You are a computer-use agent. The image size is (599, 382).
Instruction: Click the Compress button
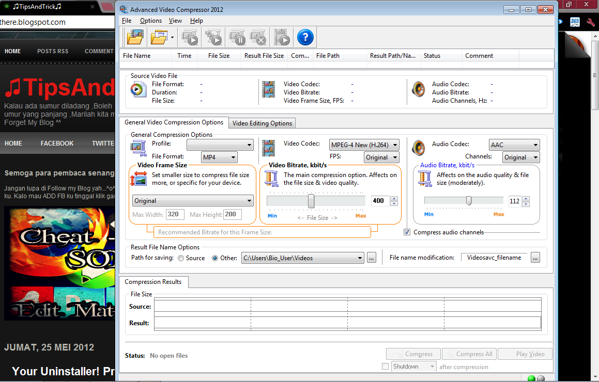(413, 354)
